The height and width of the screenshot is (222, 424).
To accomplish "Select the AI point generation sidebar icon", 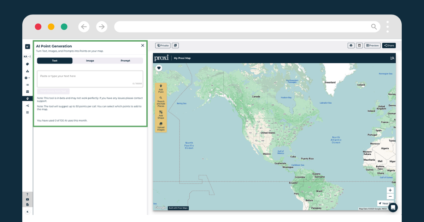I will pos(28,99).
